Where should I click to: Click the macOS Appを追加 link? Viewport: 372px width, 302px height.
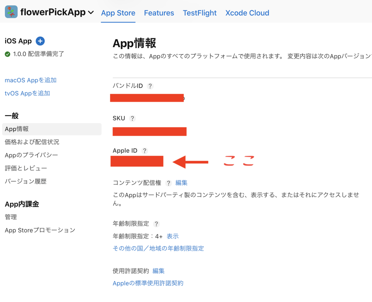(x=30, y=80)
